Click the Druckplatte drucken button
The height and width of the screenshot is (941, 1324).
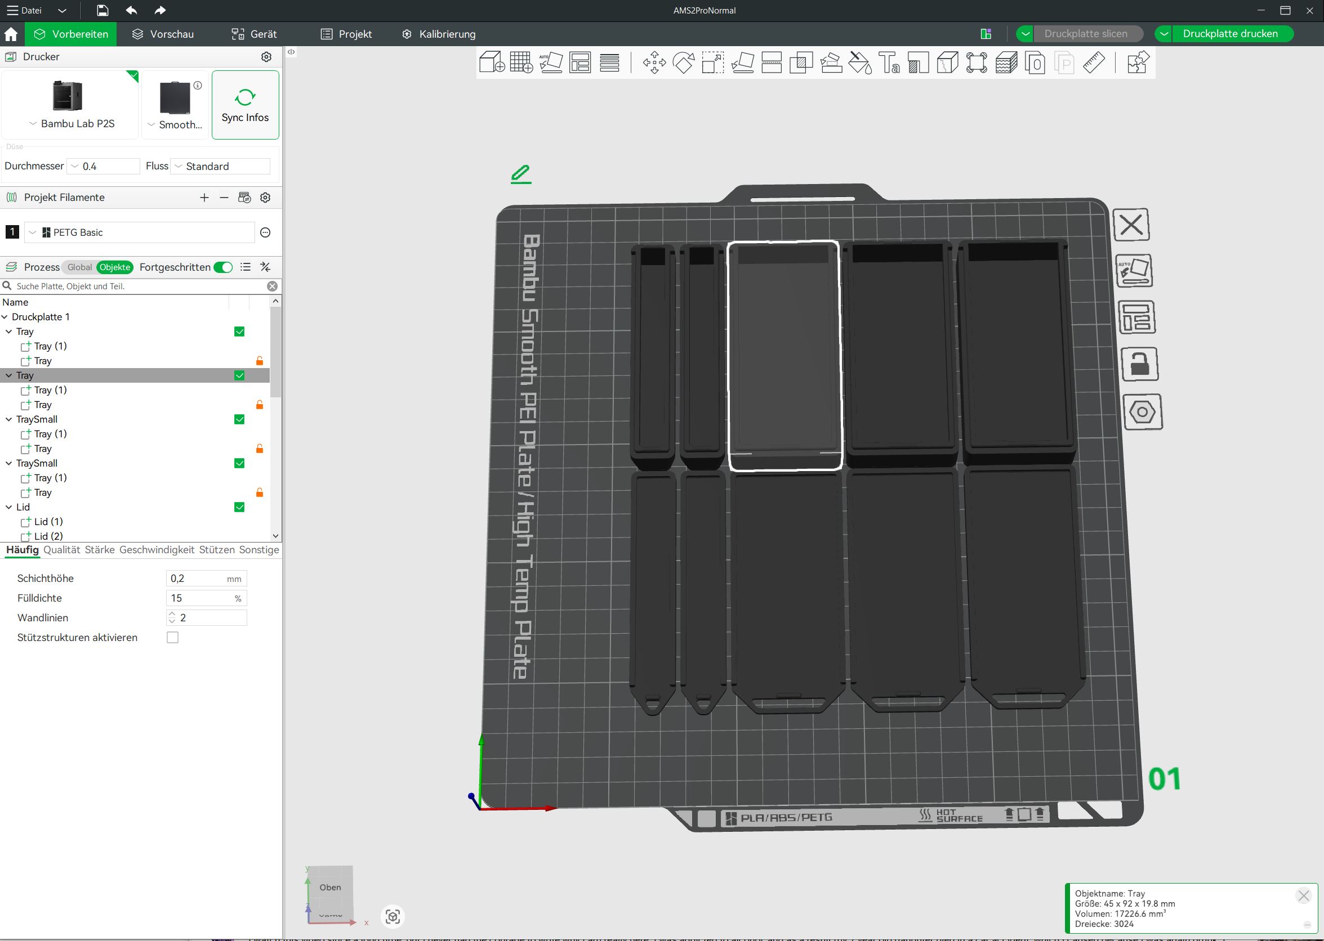pos(1229,34)
